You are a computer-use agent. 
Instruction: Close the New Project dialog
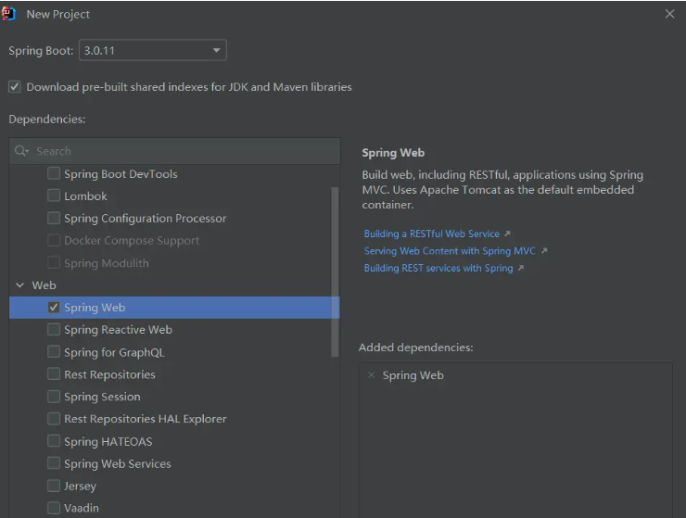(670, 14)
